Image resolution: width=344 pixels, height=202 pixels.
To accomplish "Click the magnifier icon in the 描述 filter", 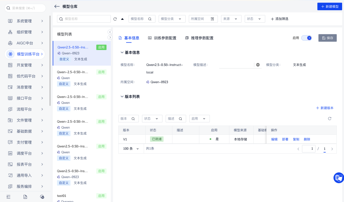I will (x=180, y=119).
